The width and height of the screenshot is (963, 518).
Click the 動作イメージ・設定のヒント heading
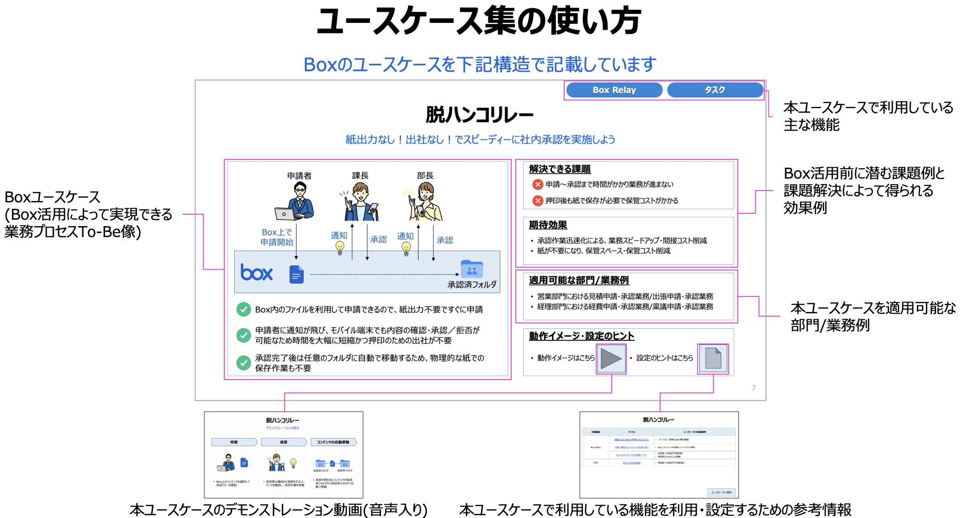(x=581, y=336)
